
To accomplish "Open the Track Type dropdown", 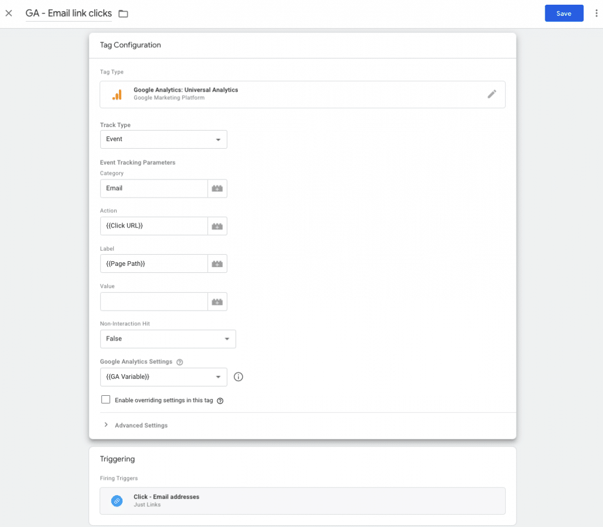I will click(163, 139).
